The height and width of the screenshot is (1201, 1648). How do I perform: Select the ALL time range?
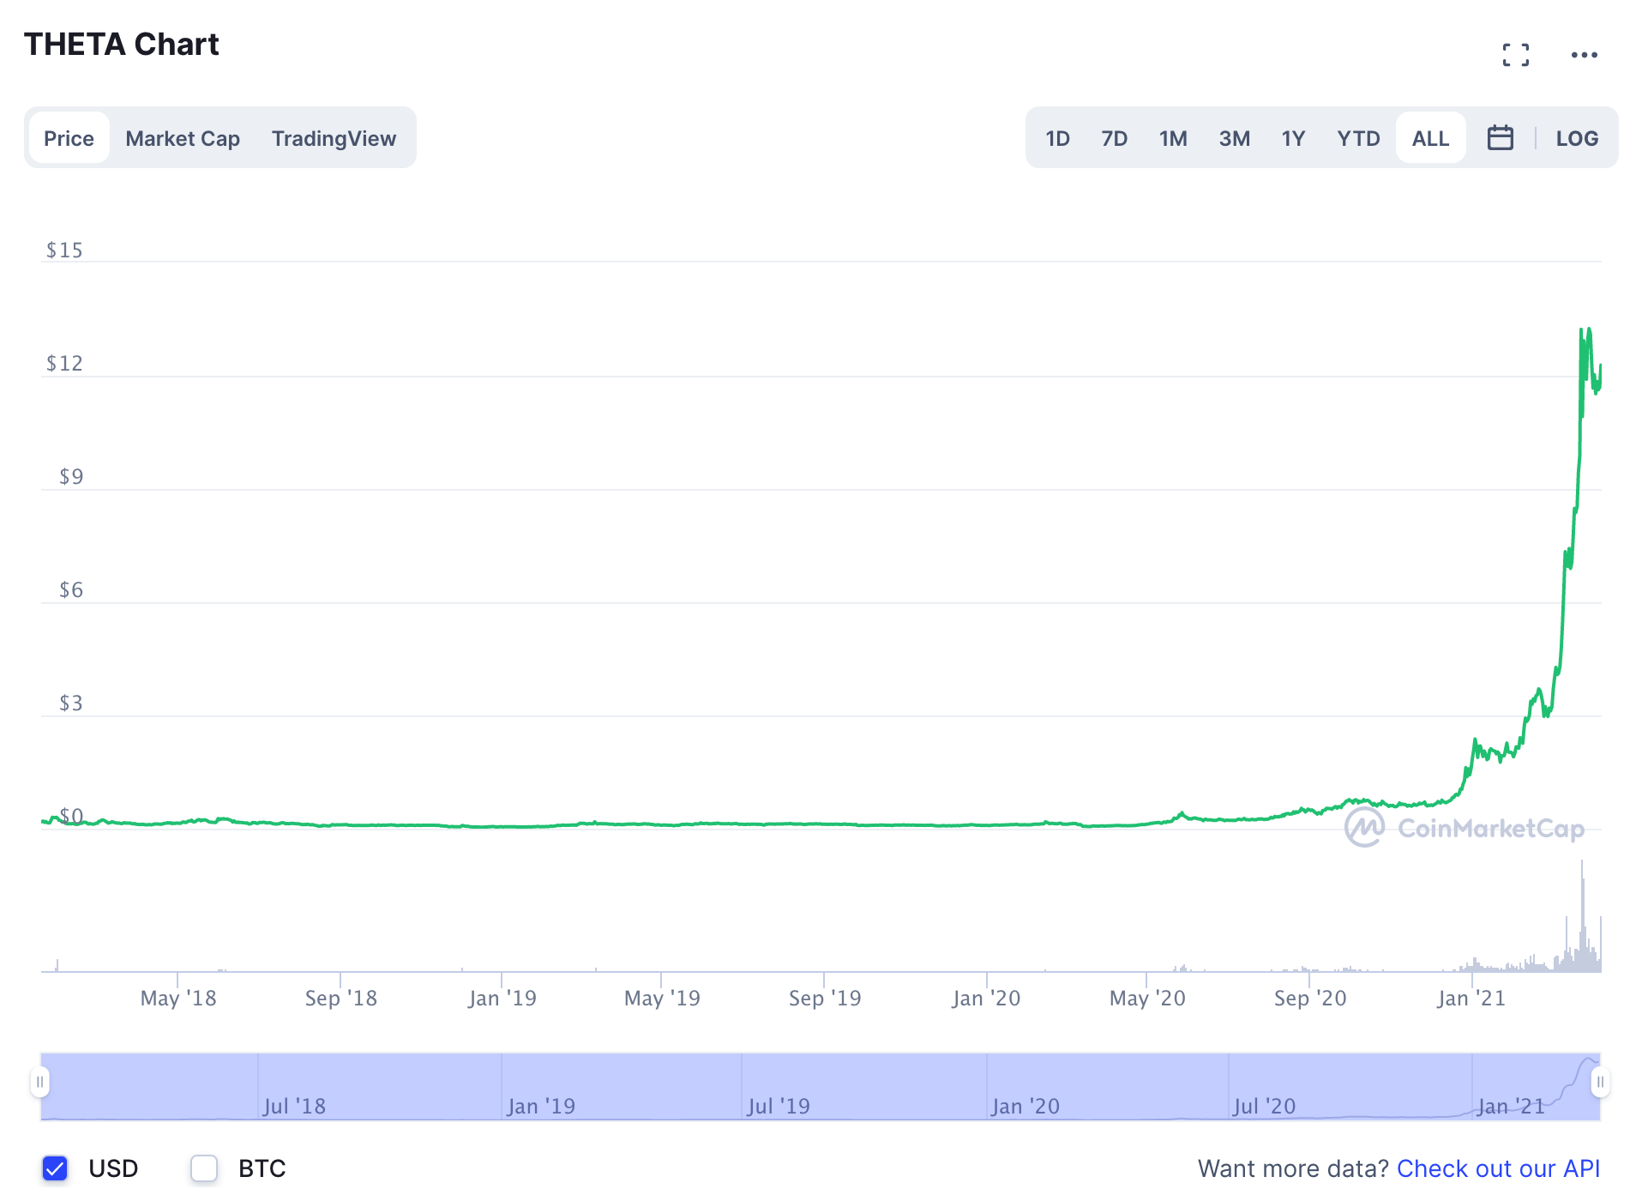coord(1430,137)
